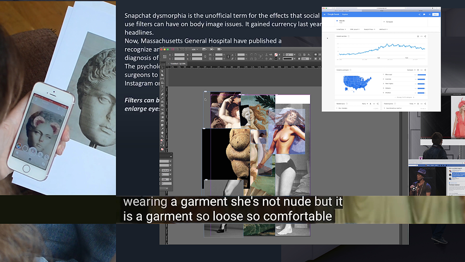Switch to the Untitled-1 document tab
The height and width of the screenshot is (262, 465).
pyautogui.click(x=176, y=64)
